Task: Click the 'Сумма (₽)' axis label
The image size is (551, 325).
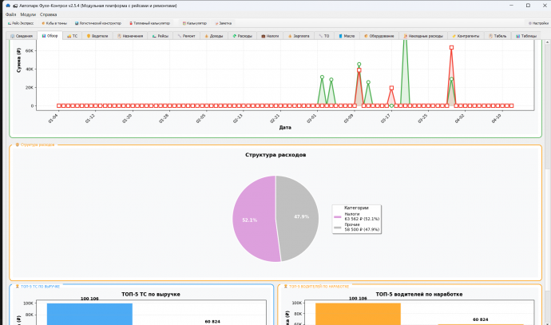Action: pyautogui.click(x=19, y=61)
